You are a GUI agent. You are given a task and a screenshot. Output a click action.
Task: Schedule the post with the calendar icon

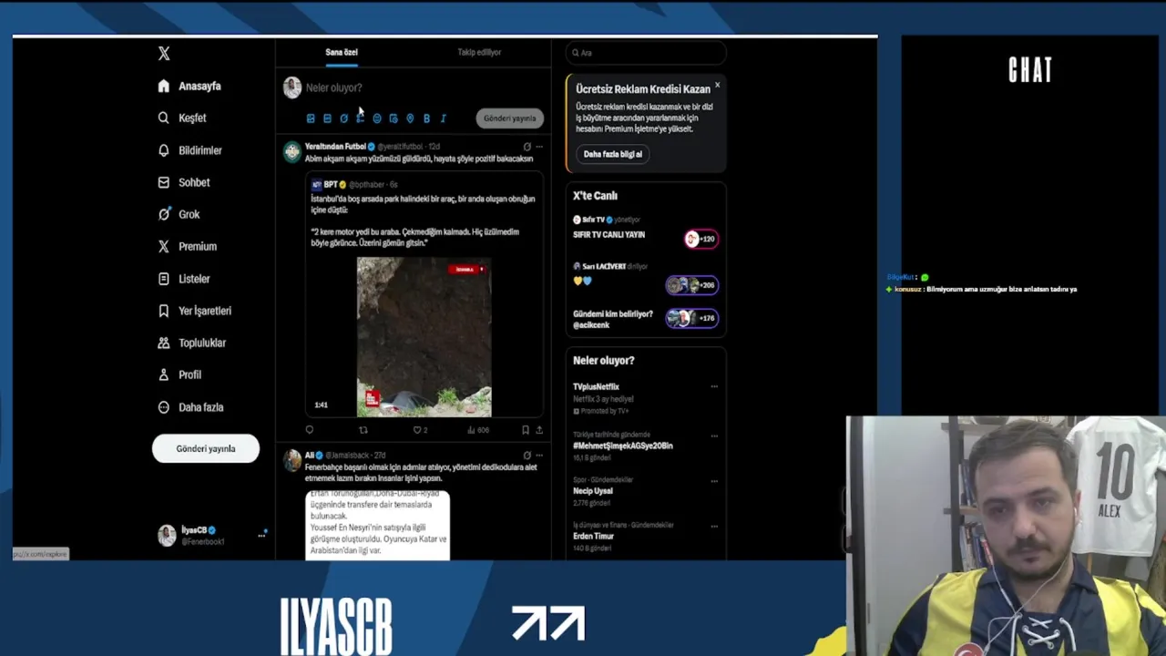click(x=394, y=118)
